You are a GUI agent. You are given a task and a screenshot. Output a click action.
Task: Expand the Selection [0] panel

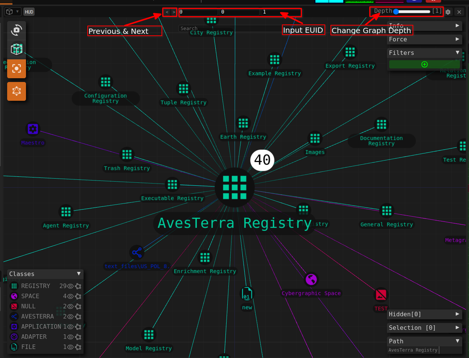[x=424, y=328]
